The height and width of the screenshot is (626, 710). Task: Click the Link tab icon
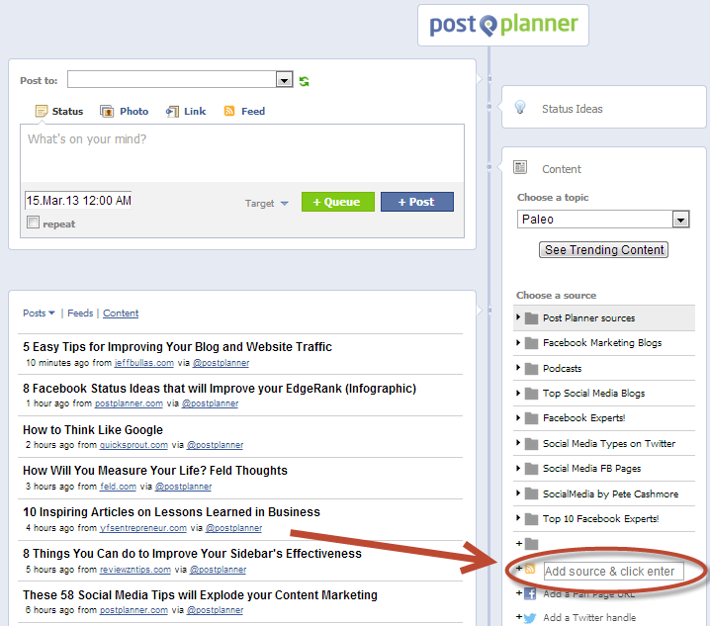(x=172, y=112)
